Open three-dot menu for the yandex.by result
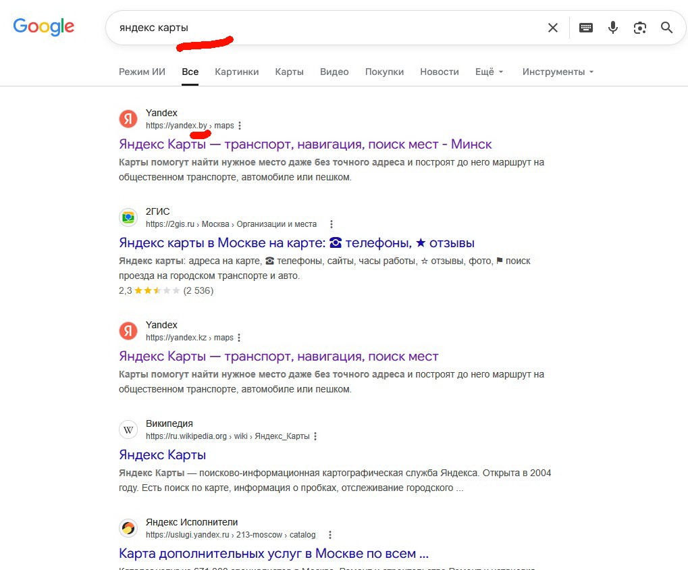Image resolution: width=688 pixels, height=570 pixels. (x=240, y=126)
